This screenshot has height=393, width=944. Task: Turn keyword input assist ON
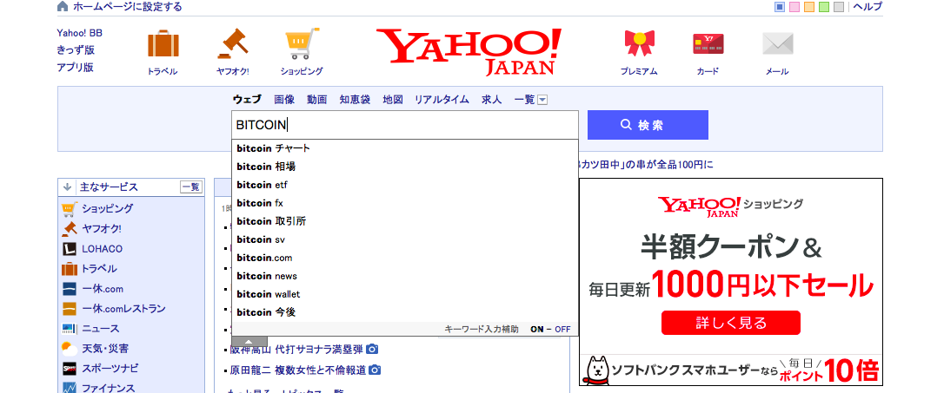click(x=537, y=330)
